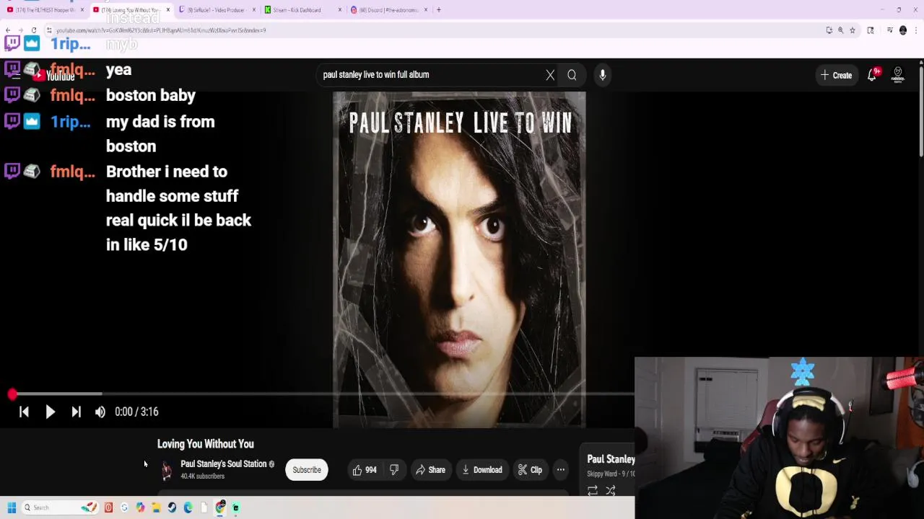Toggle playlist loop icon
Viewport: 924px width, 519px height.
[593, 491]
